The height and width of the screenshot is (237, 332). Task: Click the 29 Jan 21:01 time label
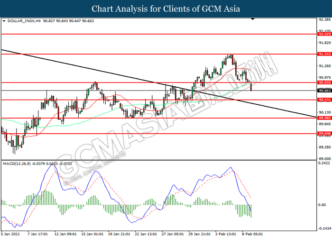click(200, 234)
